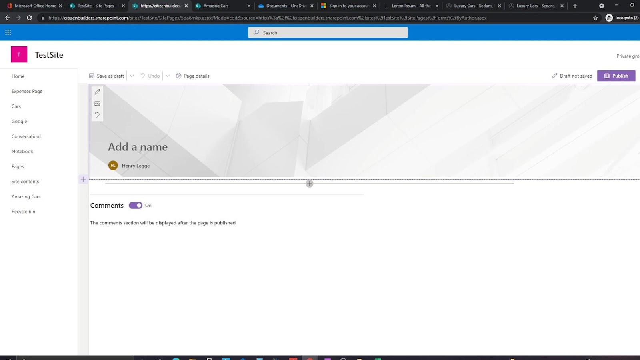Switch to the TestSite - Site Pages tab

click(96, 6)
